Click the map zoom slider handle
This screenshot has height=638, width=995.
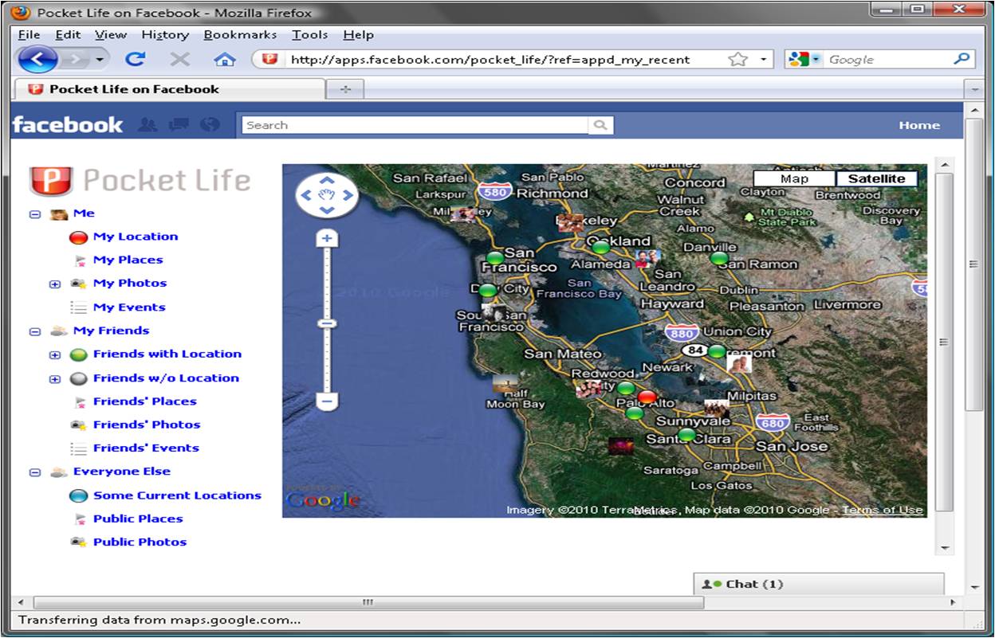[x=327, y=323]
